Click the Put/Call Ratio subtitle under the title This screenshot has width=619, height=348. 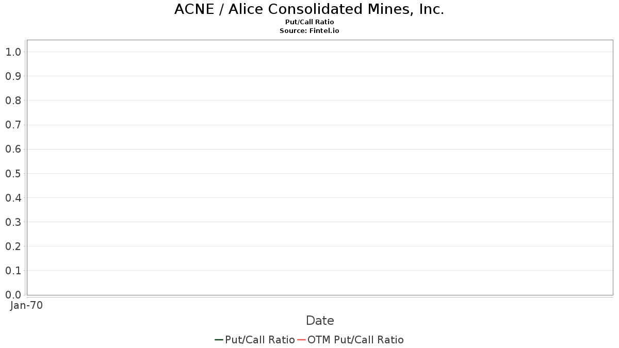309,22
